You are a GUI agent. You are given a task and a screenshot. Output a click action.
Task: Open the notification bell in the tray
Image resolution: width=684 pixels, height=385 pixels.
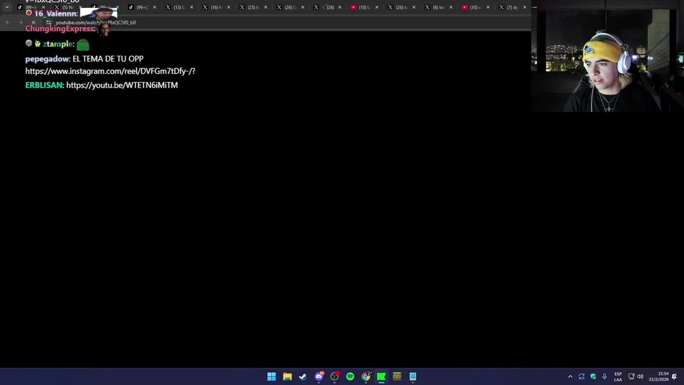coord(674,376)
